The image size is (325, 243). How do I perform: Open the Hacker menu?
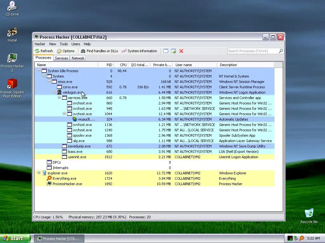(x=40, y=44)
